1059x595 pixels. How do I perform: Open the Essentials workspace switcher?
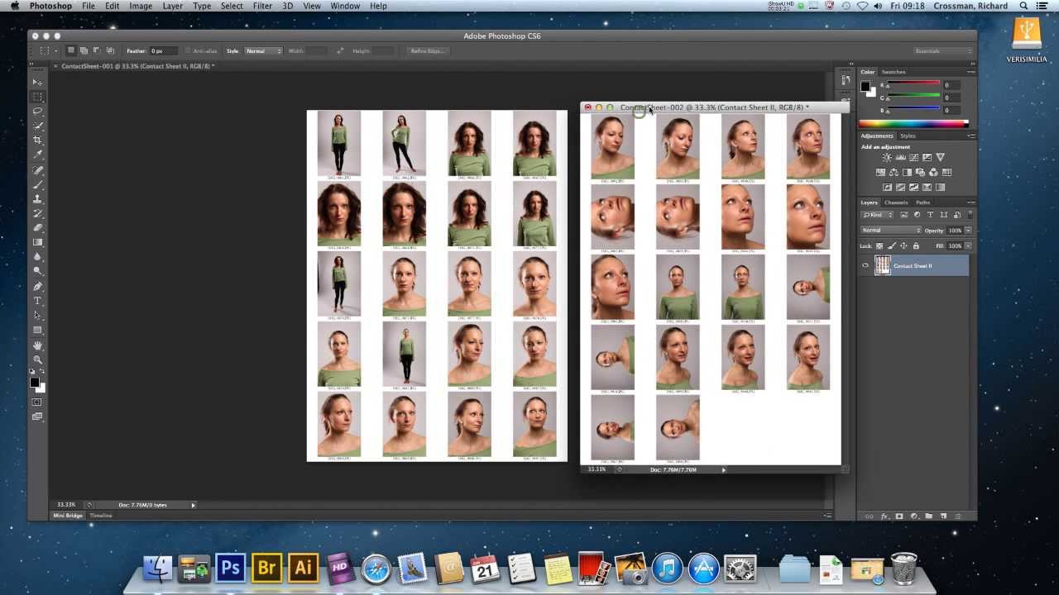[942, 51]
